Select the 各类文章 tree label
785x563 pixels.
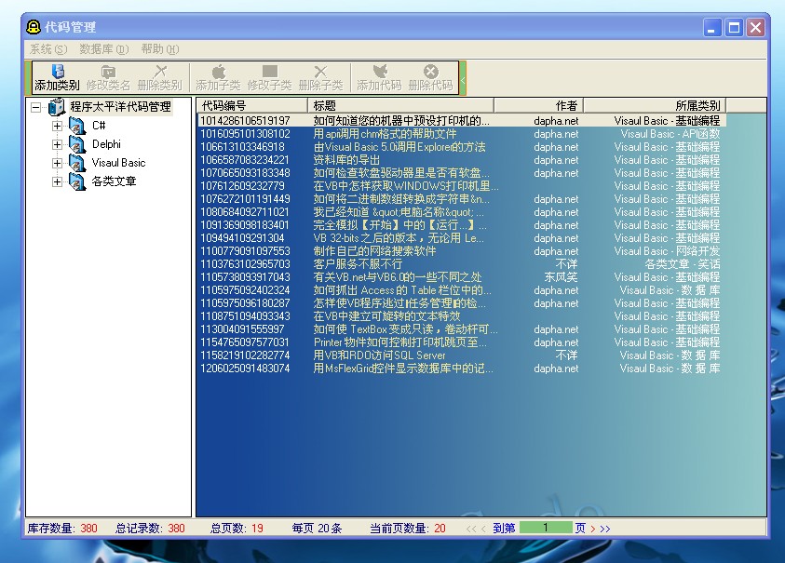[x=114, y=181]
